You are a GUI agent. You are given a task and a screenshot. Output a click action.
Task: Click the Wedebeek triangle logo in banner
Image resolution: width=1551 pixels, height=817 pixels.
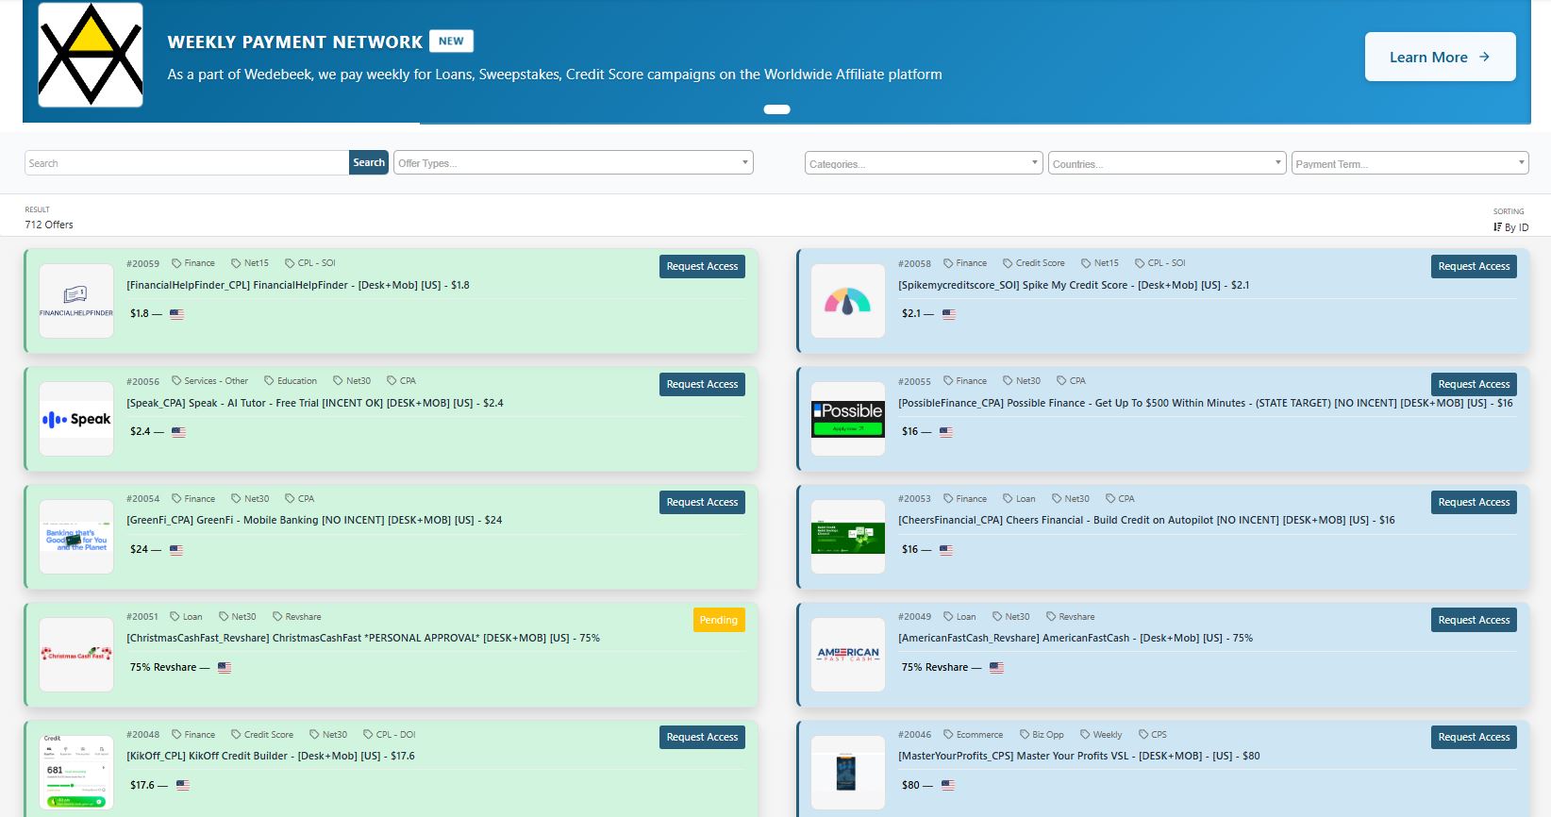pyautogui.click(x=91, y=55)
